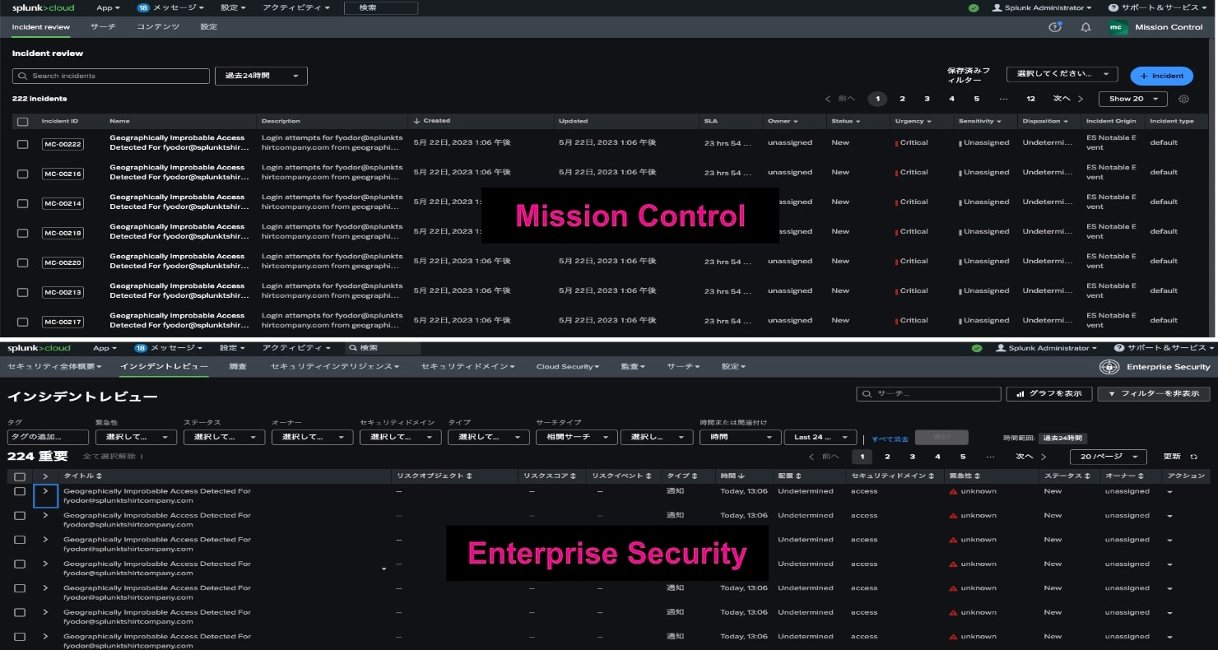Check the box for incident MC-00217
Viewport: 1218px width, 650px height.
[23, 322]
